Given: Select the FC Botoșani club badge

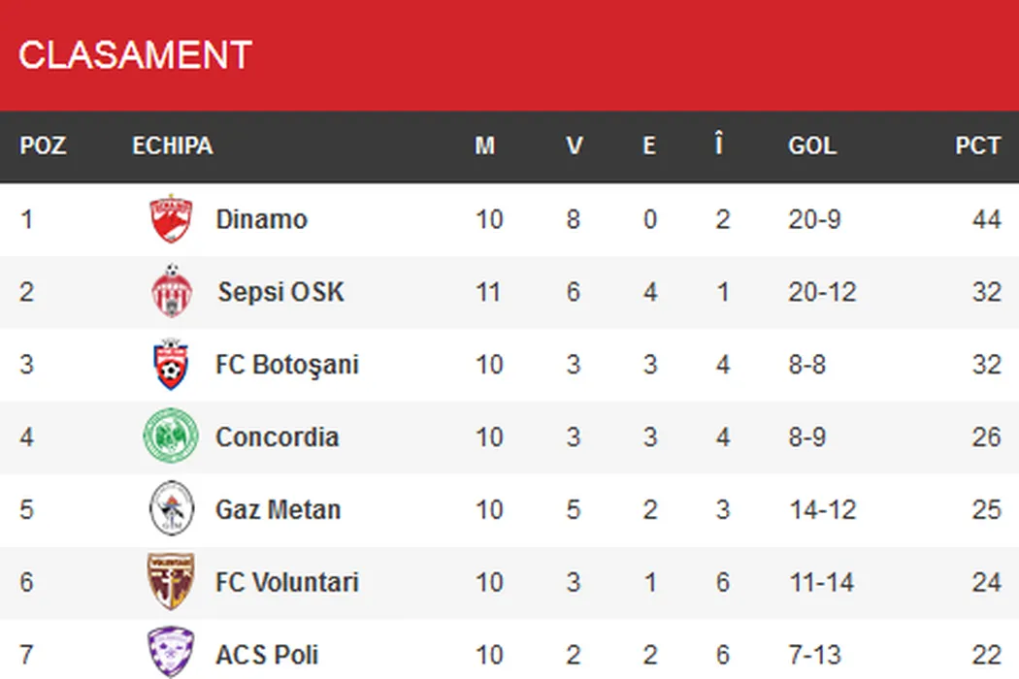Looking at the screenshot, I should click(x=171, y=365).
